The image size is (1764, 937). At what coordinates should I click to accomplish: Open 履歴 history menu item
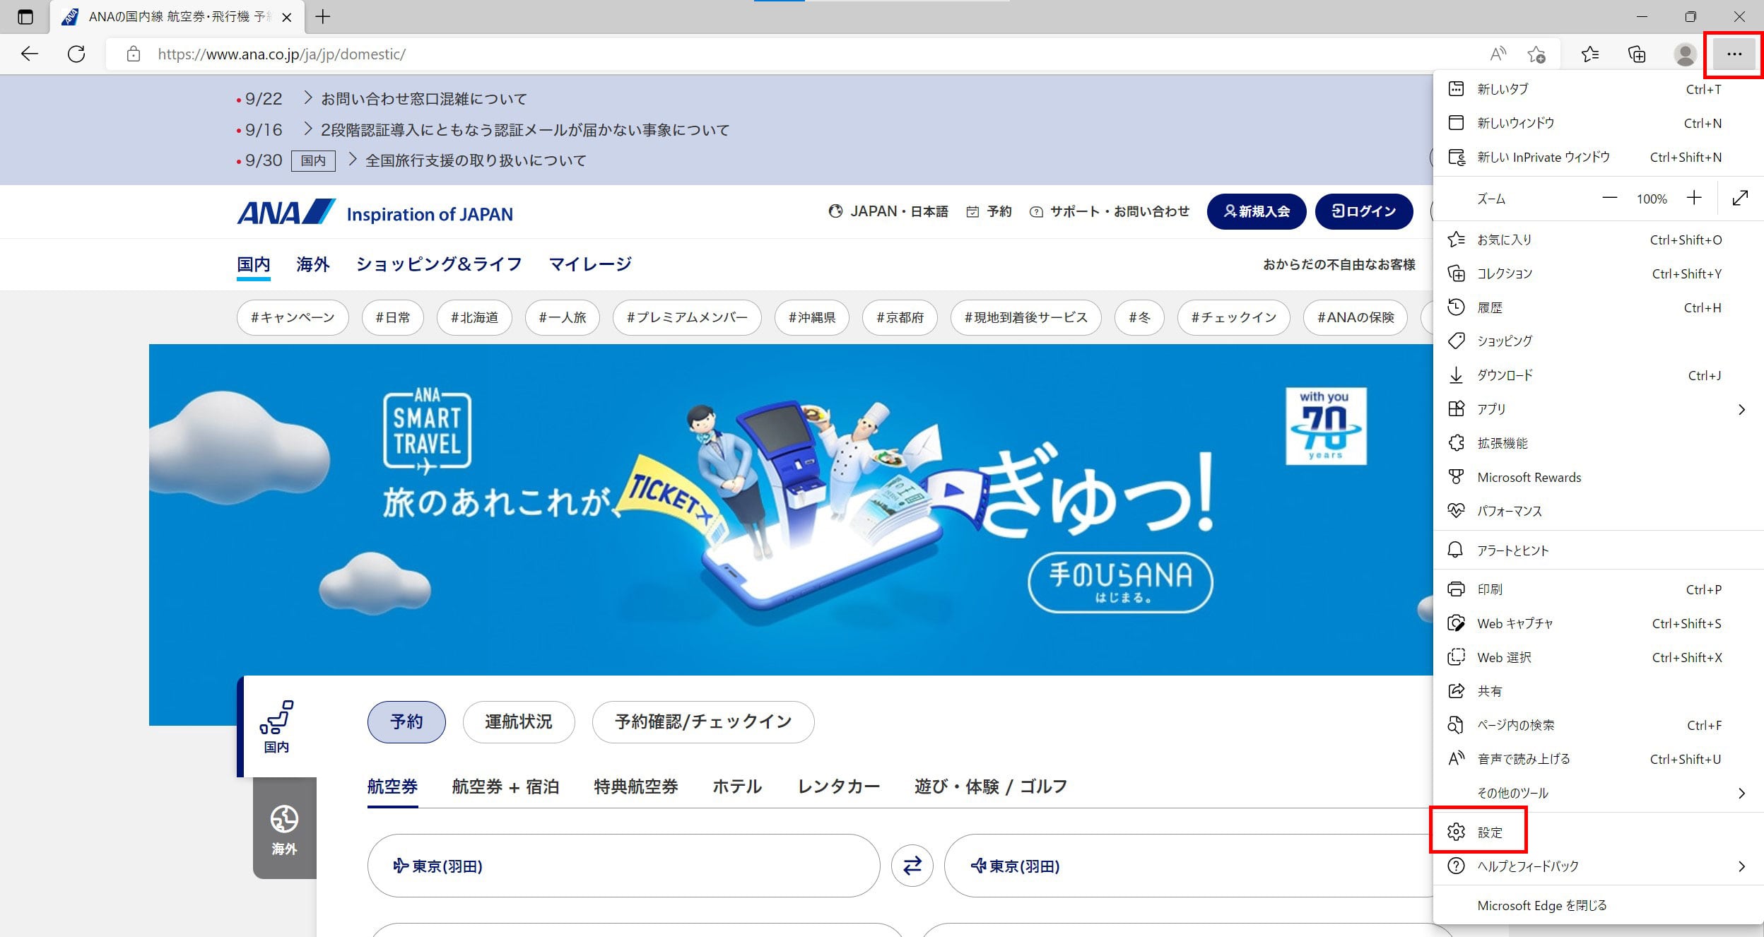point(1599,307)
